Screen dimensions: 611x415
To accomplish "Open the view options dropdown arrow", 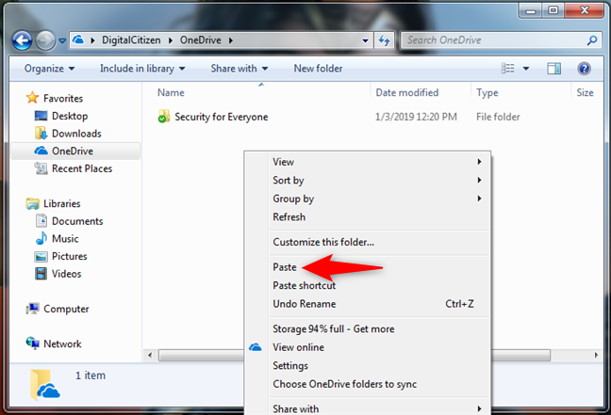I will [x=525, y=69].
